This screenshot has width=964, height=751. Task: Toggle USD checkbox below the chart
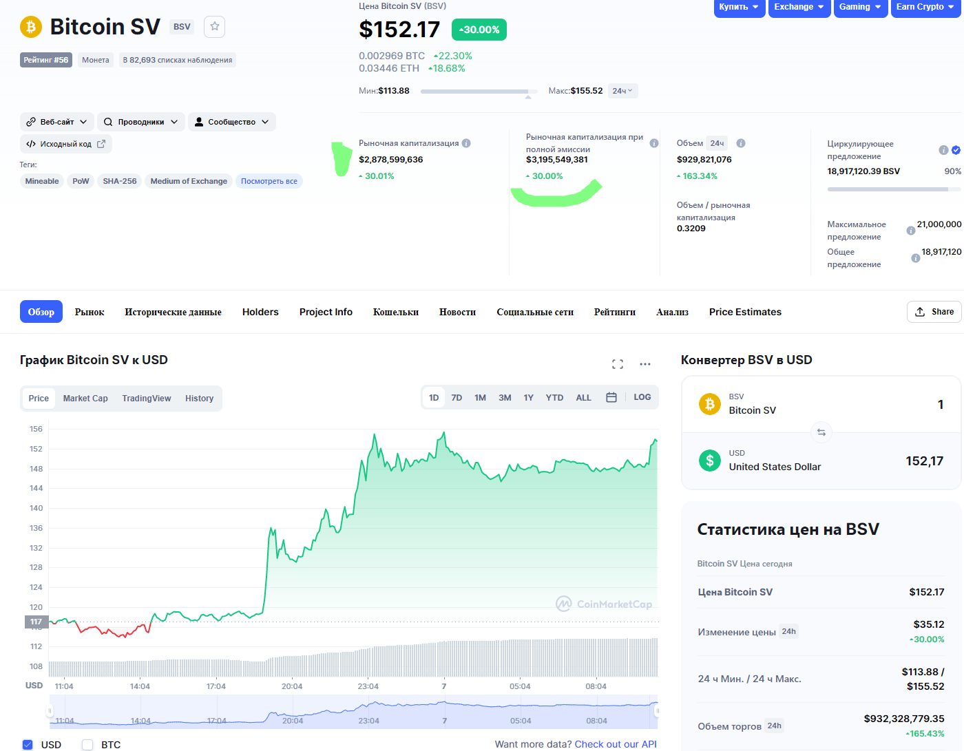coord(28,745)
